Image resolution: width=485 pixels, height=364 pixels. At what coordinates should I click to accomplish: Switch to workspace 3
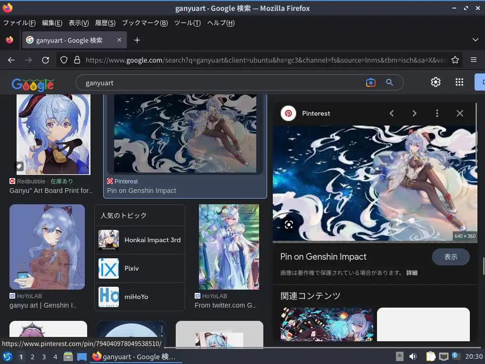(x=44, y=357)
